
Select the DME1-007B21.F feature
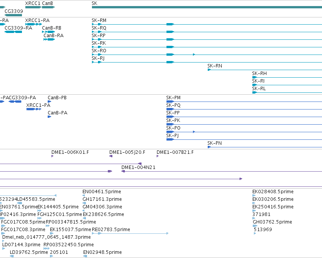point(157,156)
